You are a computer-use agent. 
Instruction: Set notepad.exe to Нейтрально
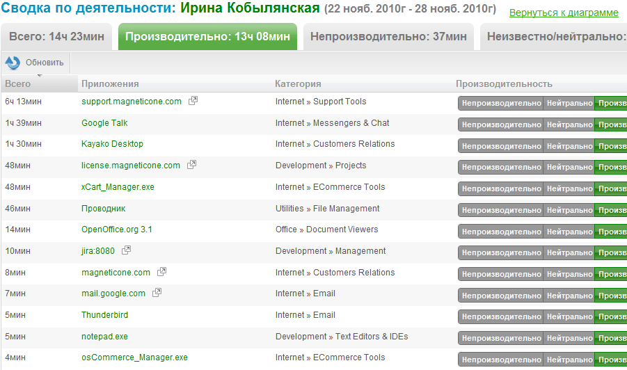569,338
